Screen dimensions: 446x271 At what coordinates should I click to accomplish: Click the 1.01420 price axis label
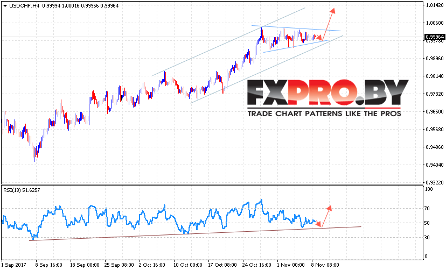click(435, 5)
